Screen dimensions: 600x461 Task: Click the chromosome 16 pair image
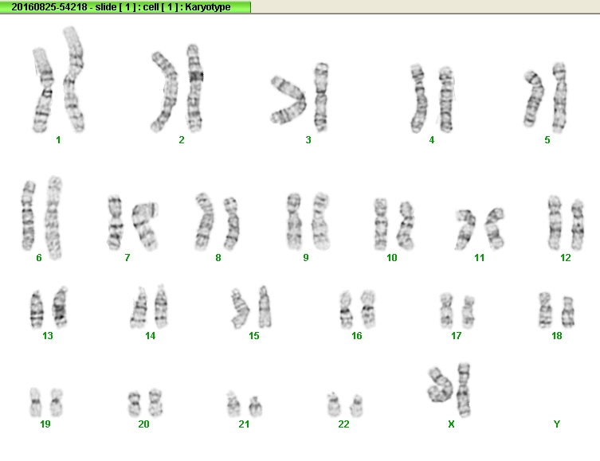pyautogui.click(x=358, y=310)
